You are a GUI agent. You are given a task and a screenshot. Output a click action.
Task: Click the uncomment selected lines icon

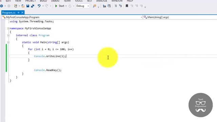tap(109, 6)
